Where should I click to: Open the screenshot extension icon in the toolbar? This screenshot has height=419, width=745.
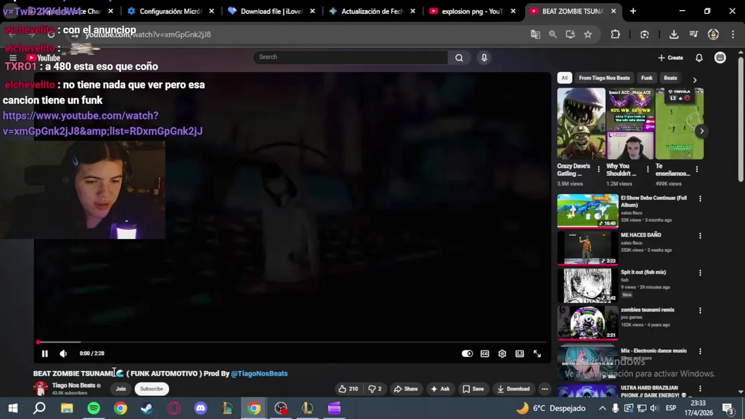coord(644,34)
